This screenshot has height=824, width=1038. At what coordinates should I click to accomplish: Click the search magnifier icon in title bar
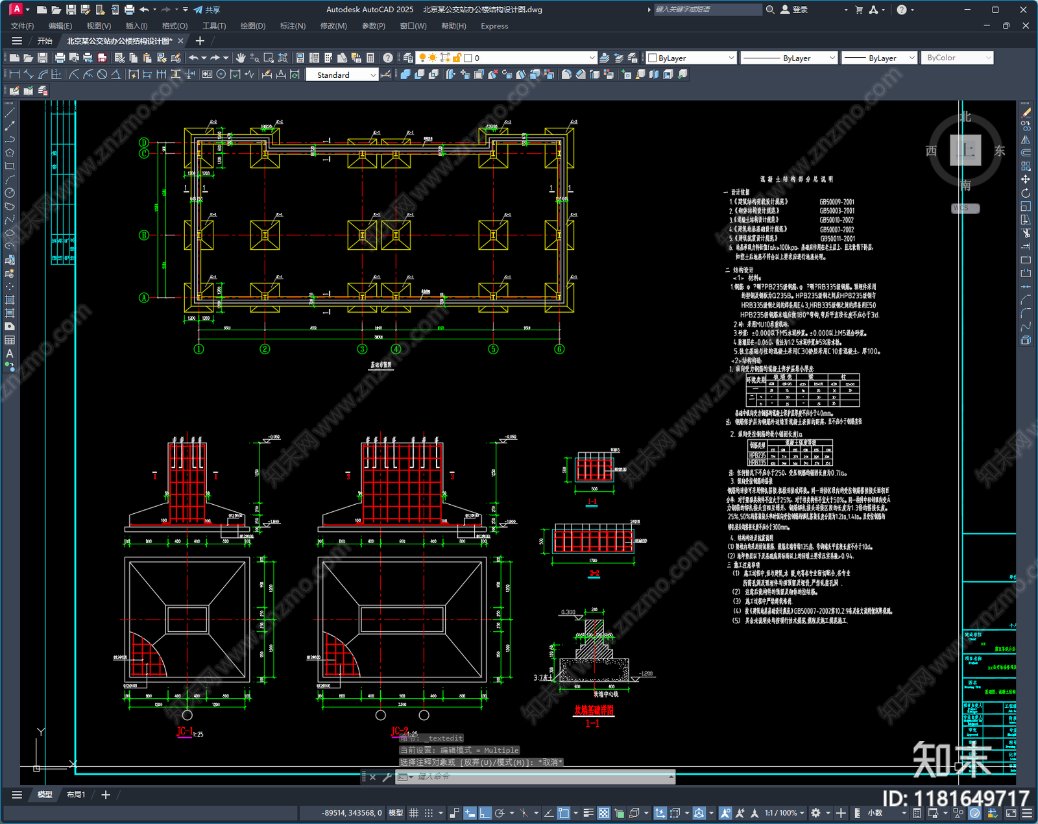pyautogui.click(x=770, y=10)
